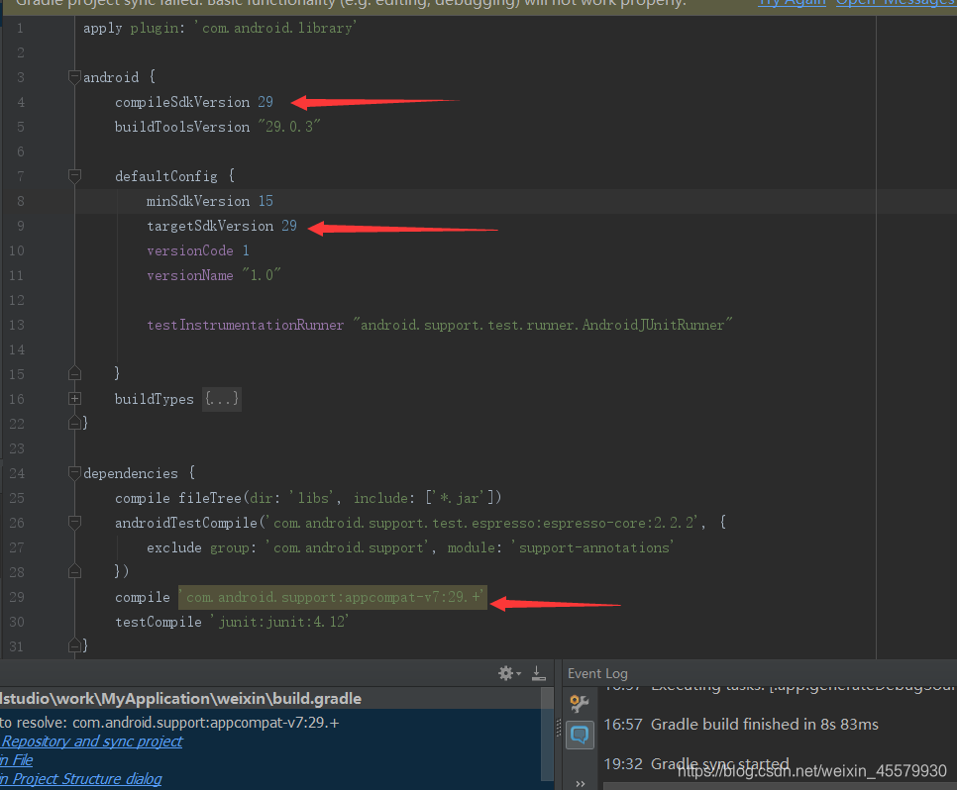Click the android closing fold marker line 22
Viewport: 957px width, 790px height.
pyautogui.click(x=74, y=422)
